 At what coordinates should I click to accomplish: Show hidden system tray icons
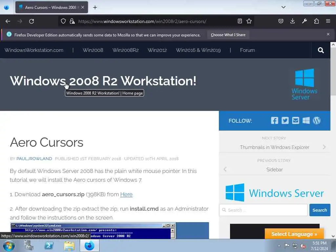[279, 246]
